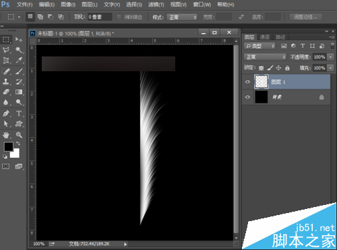337x250 pixels.
Task: Select the Healing Brush tool
Action: click(x=6, y=71)
